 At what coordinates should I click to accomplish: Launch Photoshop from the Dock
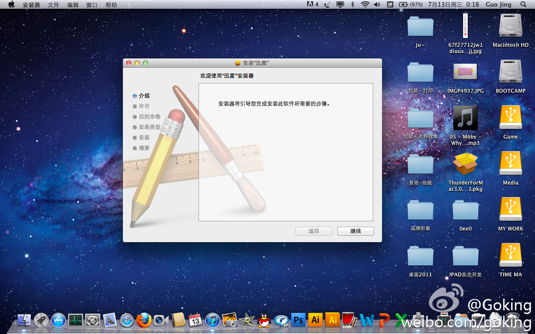[x=298, y=320]
